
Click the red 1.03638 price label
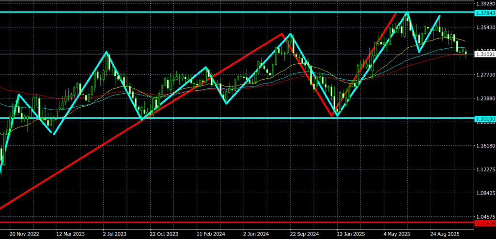[484, 223]
